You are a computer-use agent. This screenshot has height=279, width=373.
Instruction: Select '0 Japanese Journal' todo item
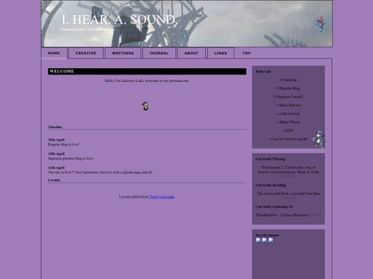(x=288, y=97)
